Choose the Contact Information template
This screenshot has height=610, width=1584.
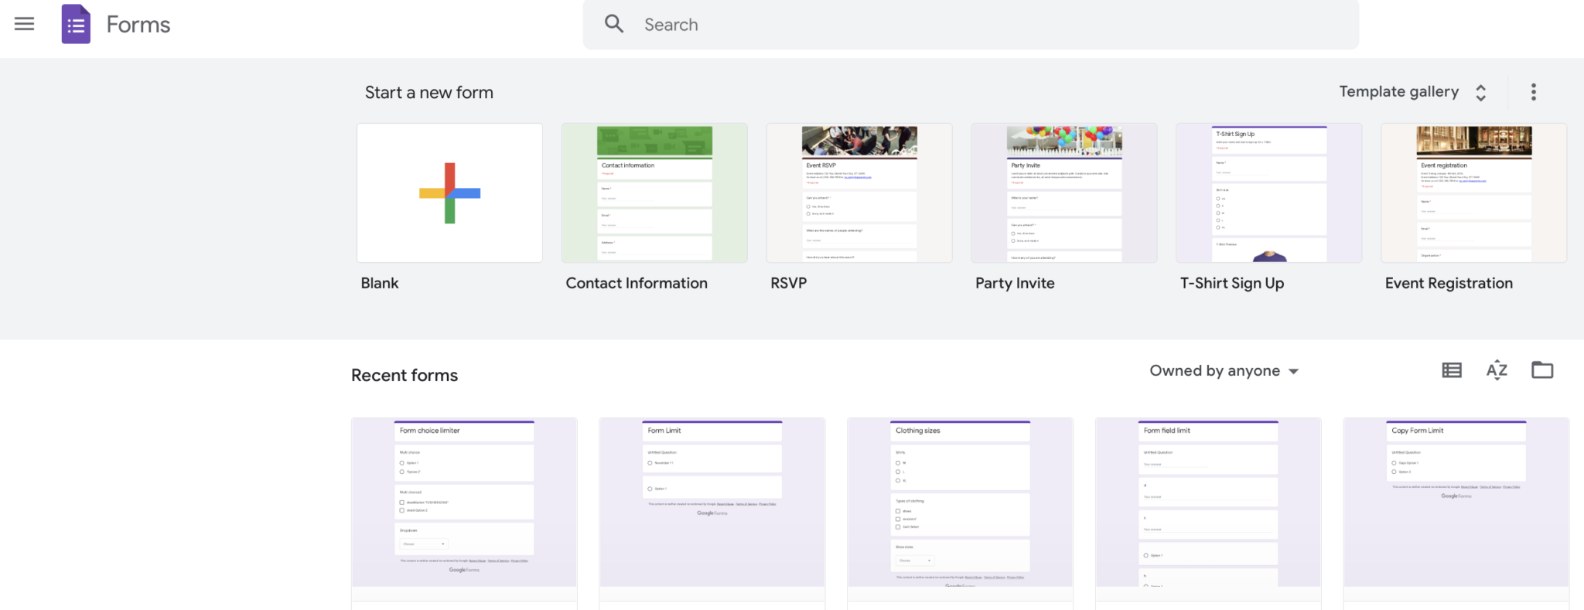point(654,193)
